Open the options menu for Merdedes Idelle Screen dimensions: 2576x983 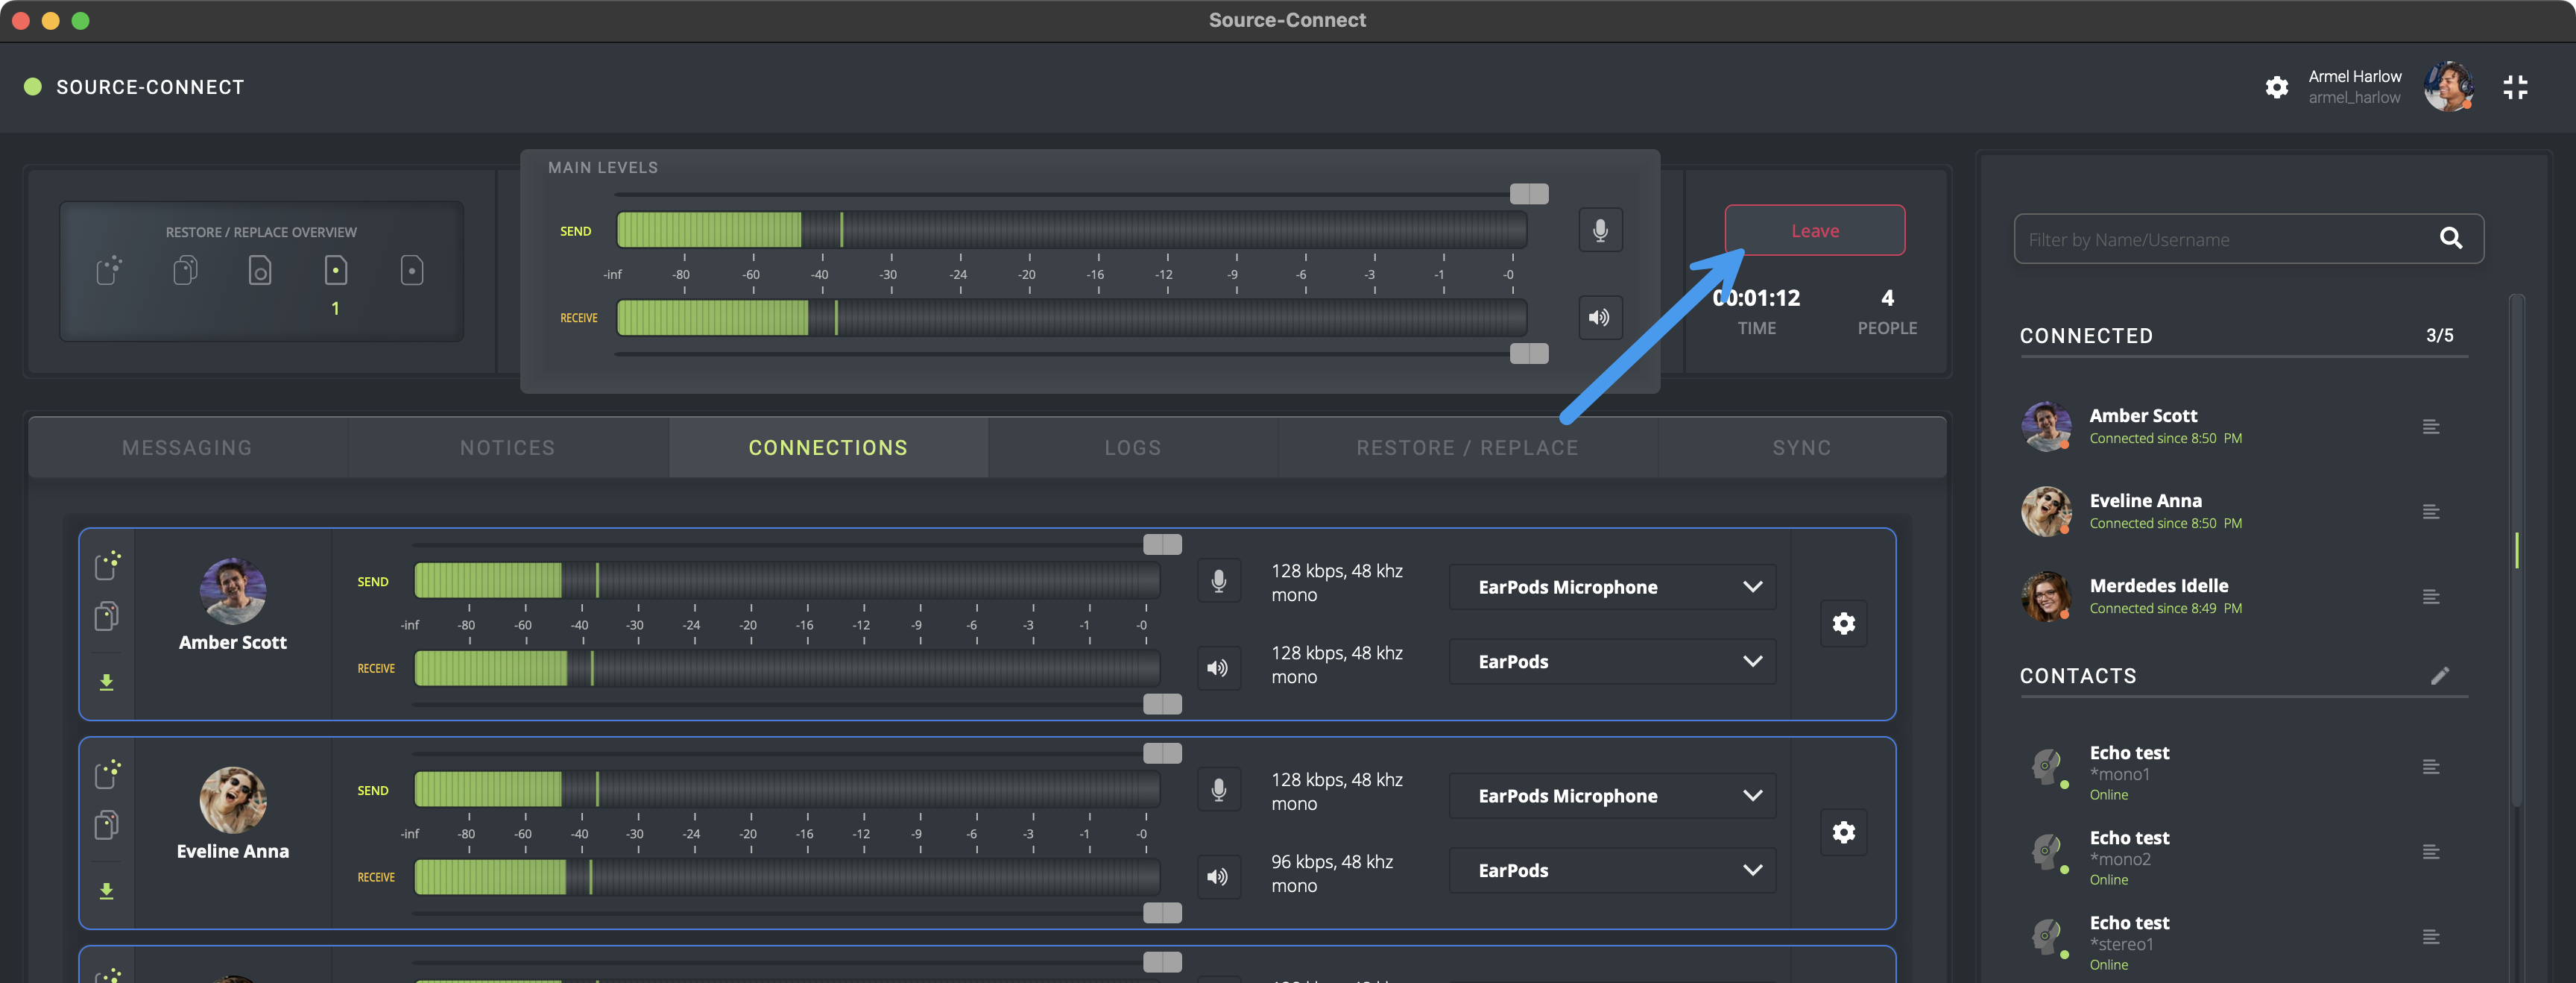coord(2431,597)
